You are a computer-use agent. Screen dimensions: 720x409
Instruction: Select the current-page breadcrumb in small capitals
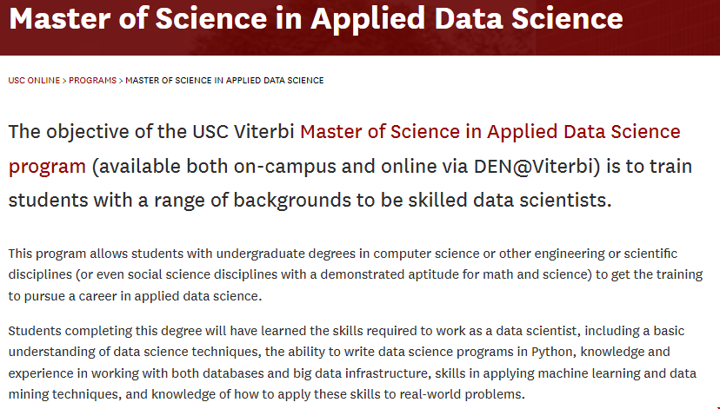224,81
